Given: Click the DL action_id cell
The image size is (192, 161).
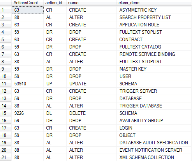Looking at the screenshot, I should pos(55,113).
